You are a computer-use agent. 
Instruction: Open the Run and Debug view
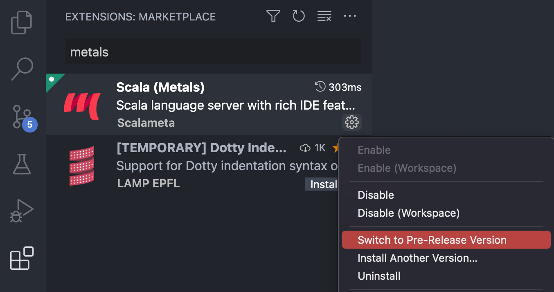21,211
